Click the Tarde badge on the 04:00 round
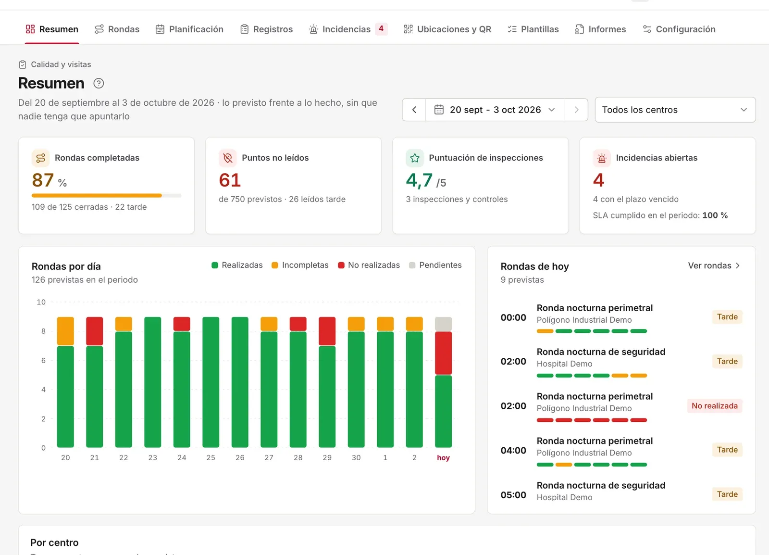This screenshot has height=555, width=769. 727,450
